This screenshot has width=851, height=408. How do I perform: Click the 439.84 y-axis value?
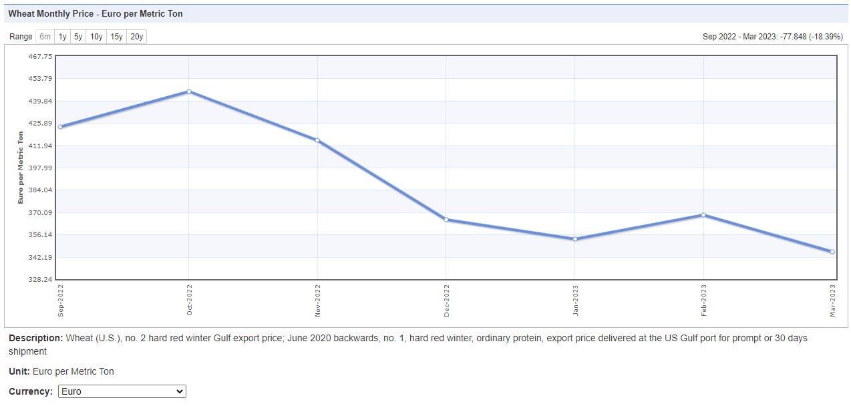[41, 101]
